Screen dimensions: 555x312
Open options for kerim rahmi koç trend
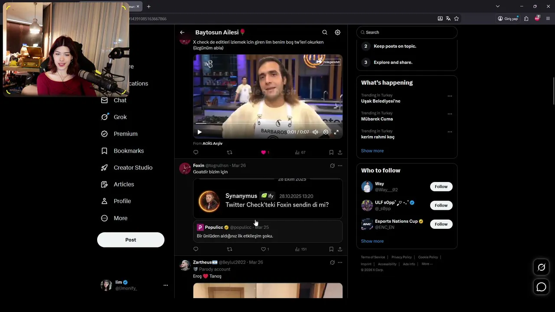click(x=450, y=132)
